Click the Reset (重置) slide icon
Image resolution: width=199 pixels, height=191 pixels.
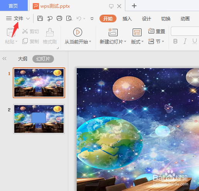tap(151, 31)
